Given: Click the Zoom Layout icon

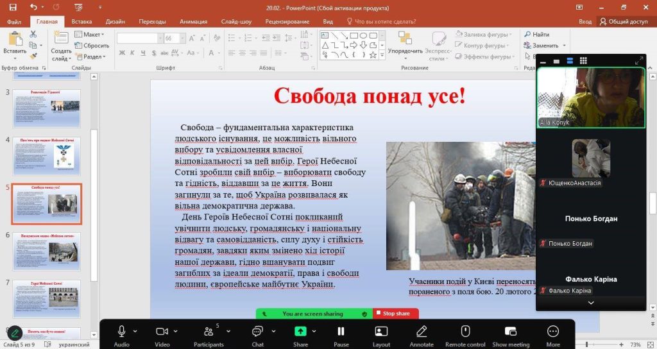Looking at the screenshot, I should pyautogui.click(x=381, y=332).
